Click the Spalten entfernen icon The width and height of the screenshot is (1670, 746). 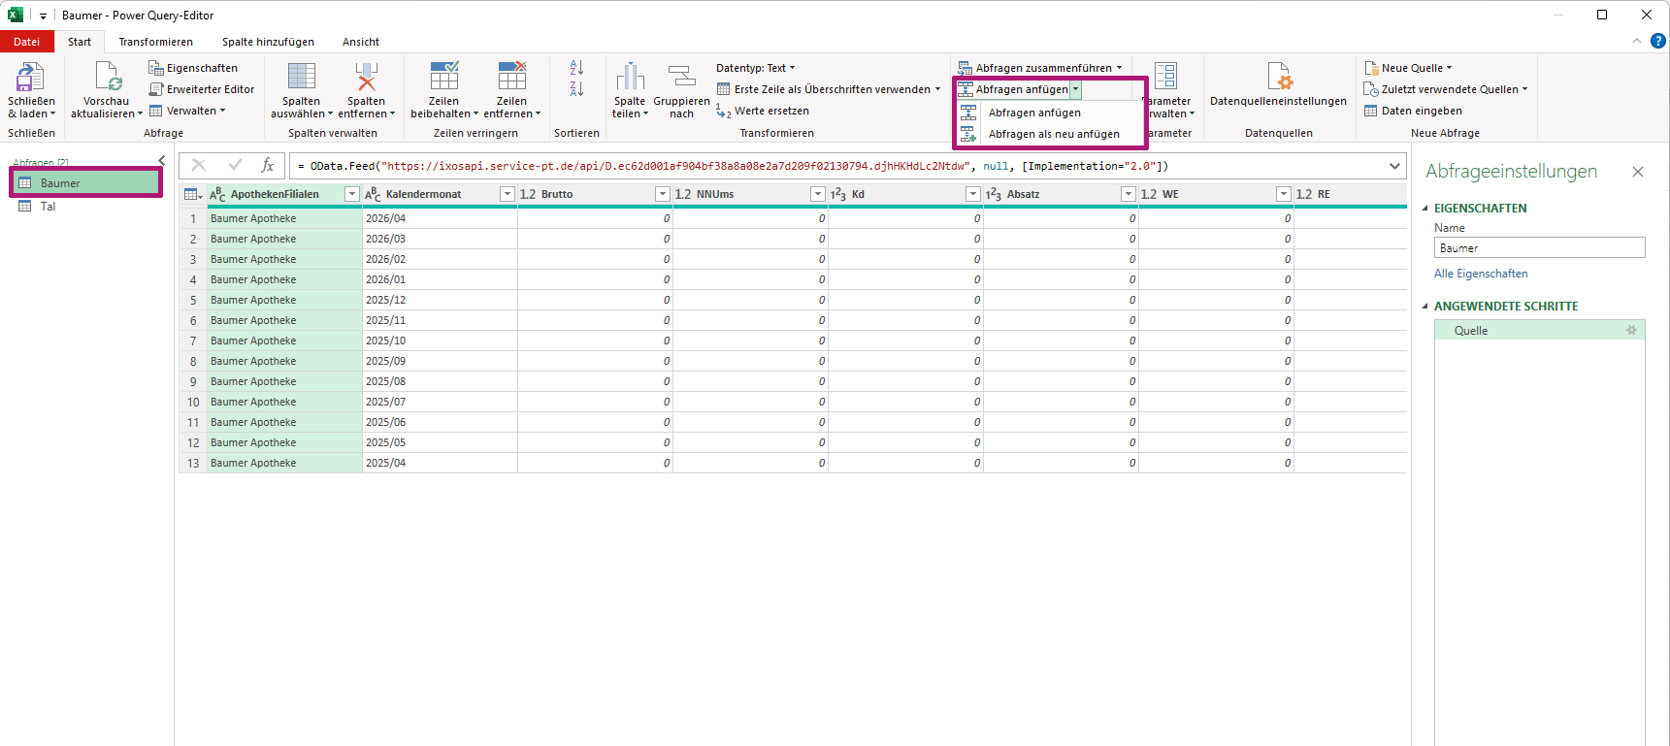click(366, 78)
